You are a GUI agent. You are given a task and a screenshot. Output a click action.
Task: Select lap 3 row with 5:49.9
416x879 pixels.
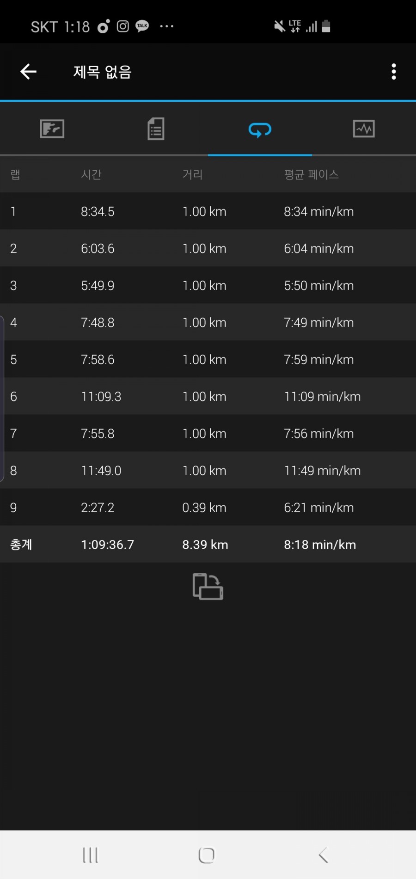coord(208,285)
